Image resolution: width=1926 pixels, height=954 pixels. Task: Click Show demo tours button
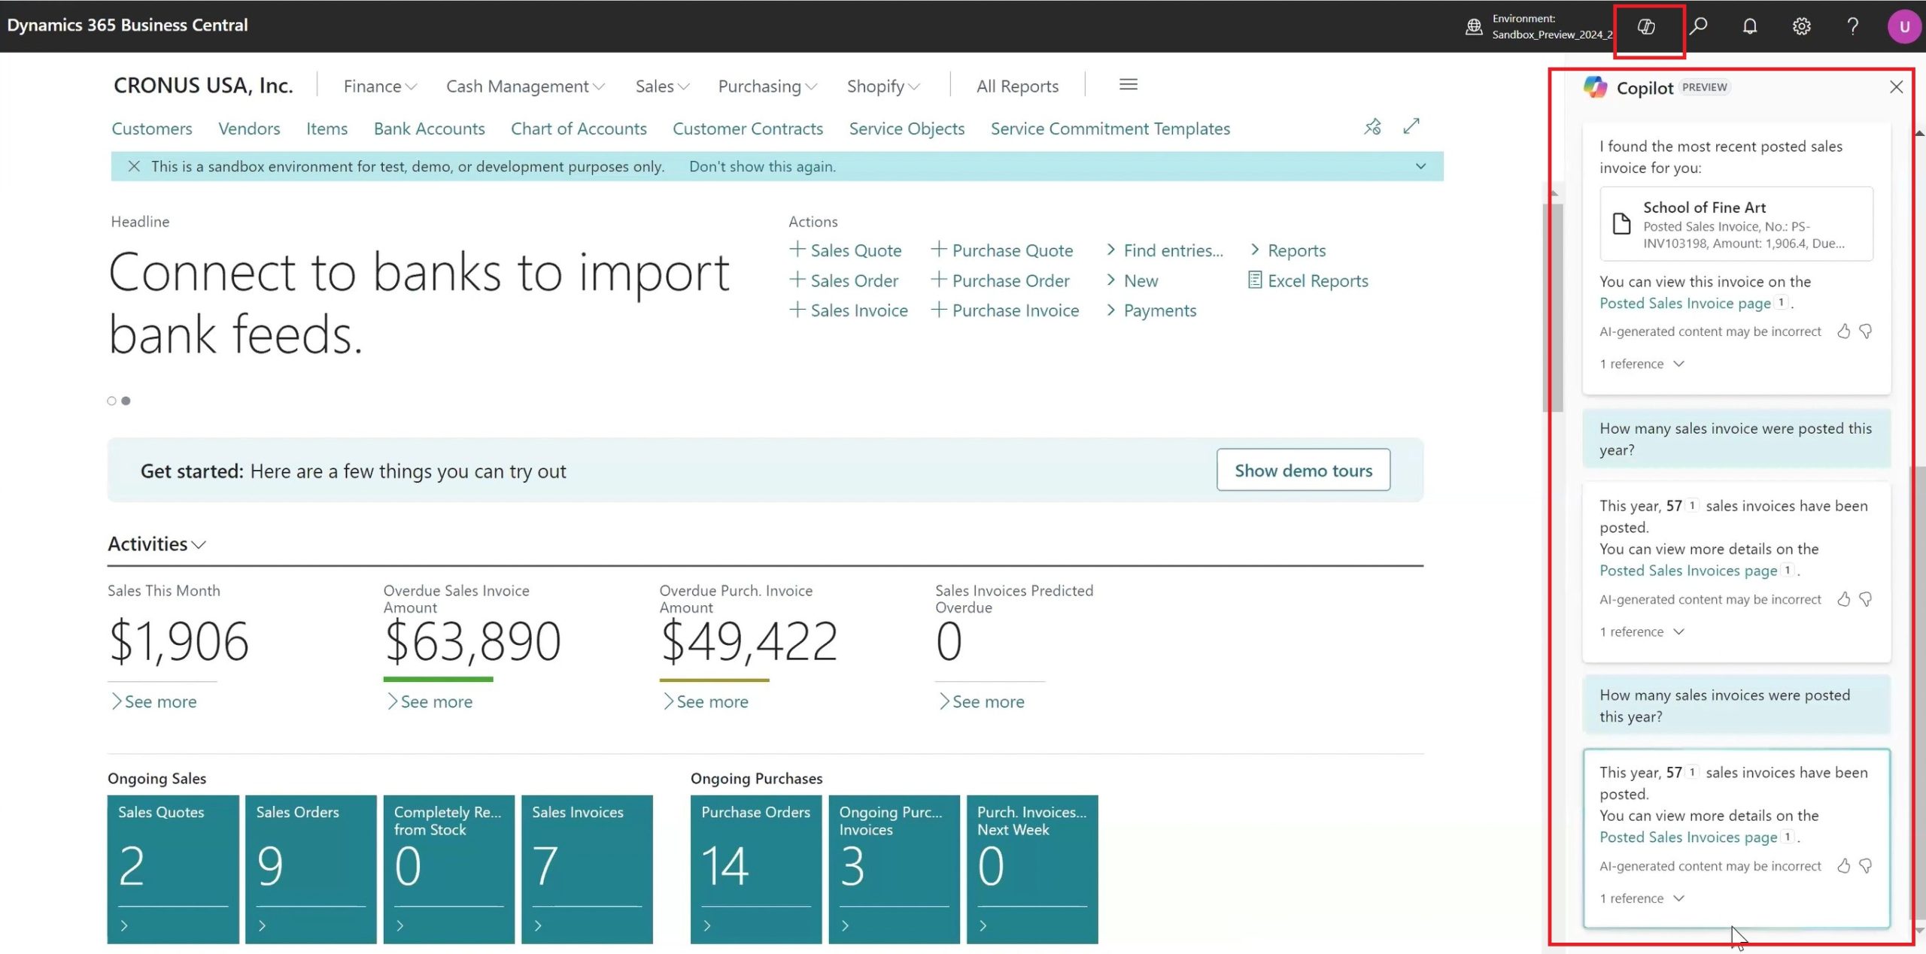1303,471
